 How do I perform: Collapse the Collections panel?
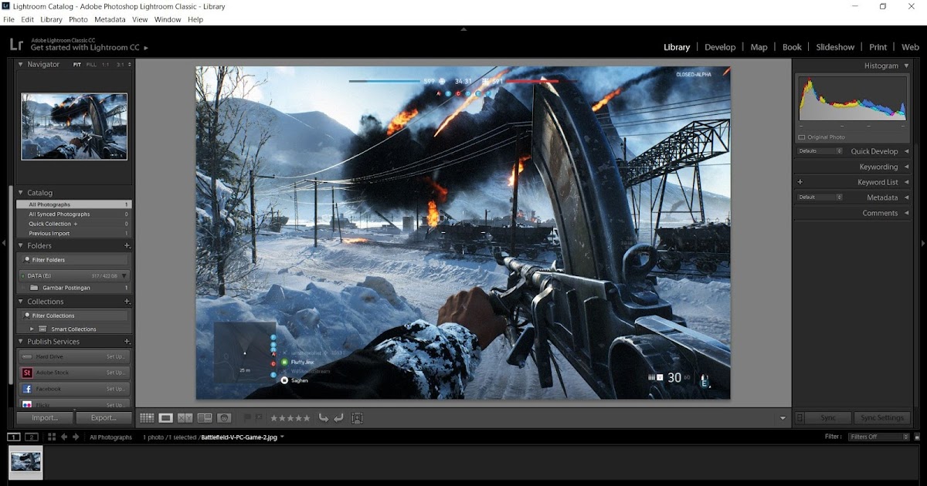(21, 302)
